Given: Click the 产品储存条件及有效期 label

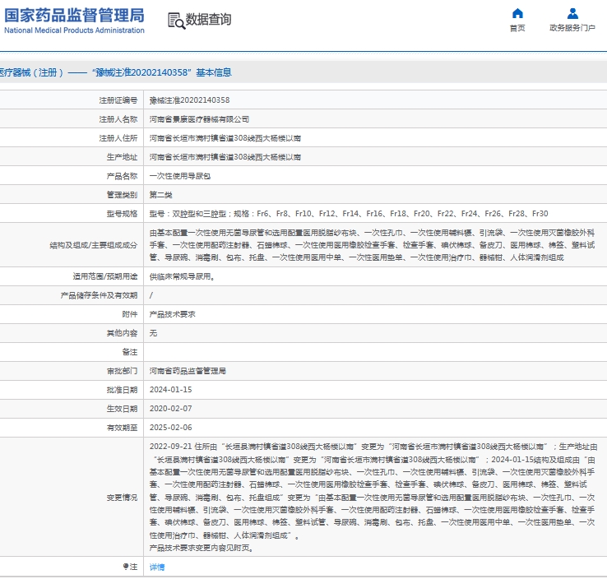Looking at the screenshot, I should tap(99, 295).
